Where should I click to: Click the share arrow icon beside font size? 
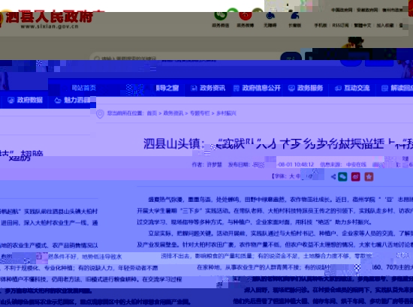(333, 176)
